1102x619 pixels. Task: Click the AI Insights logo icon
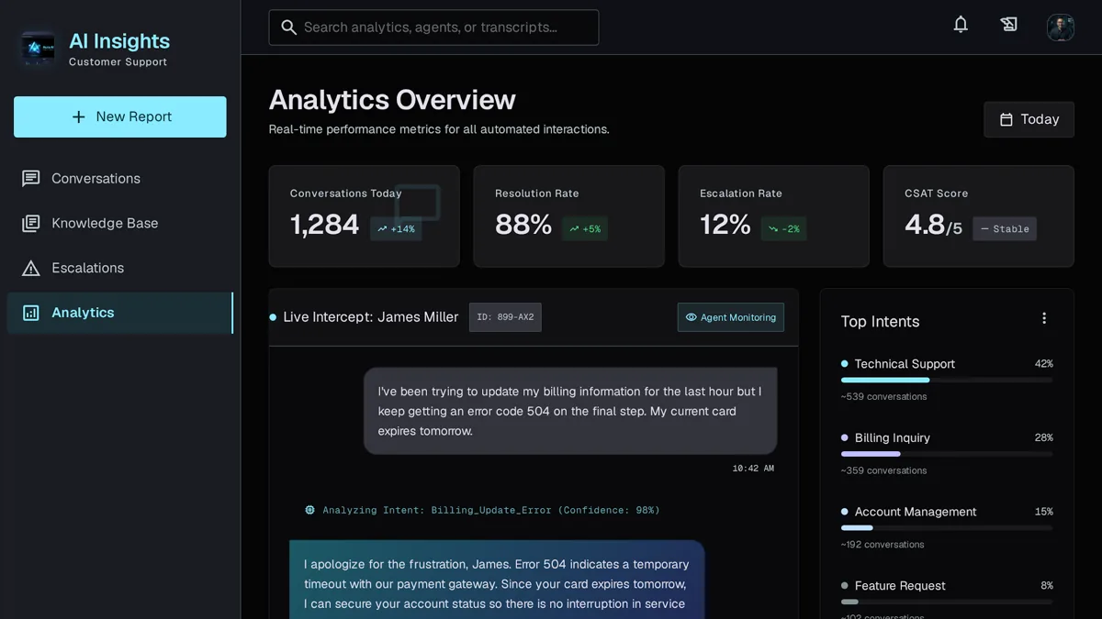pyautogui.click(x=38, y=49)
